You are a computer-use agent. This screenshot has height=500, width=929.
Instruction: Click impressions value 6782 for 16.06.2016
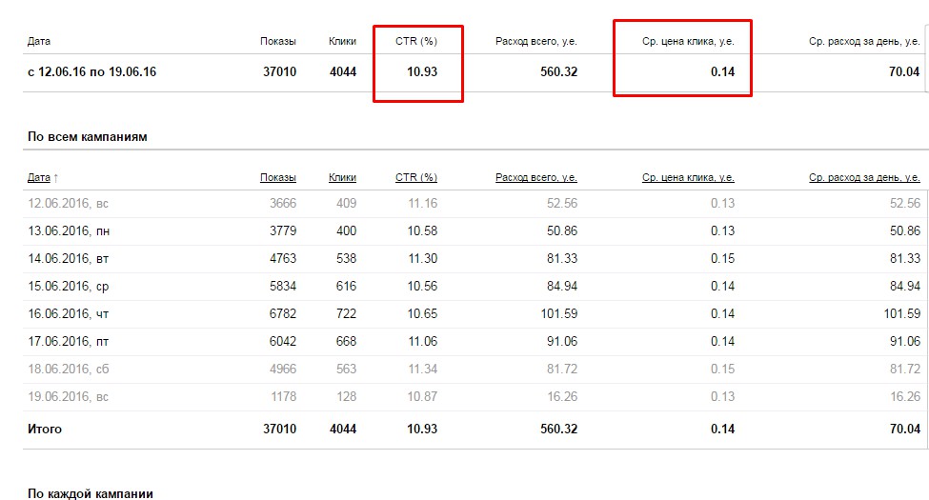point(283,314)
